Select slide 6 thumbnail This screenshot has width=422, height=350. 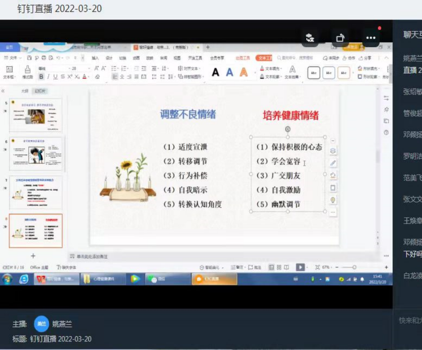click(35, 154)
